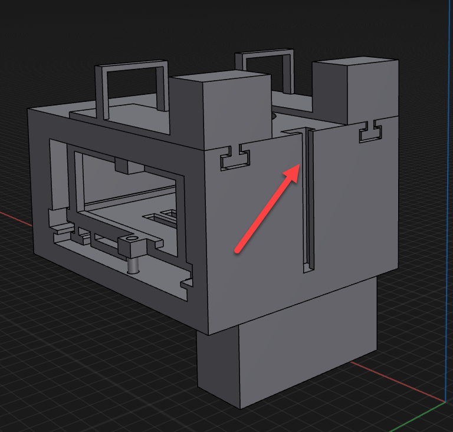The width and height of the screenshot is (453, 432).
Task: Select the left T-slot notch on the front face
Action: [235, 159]
